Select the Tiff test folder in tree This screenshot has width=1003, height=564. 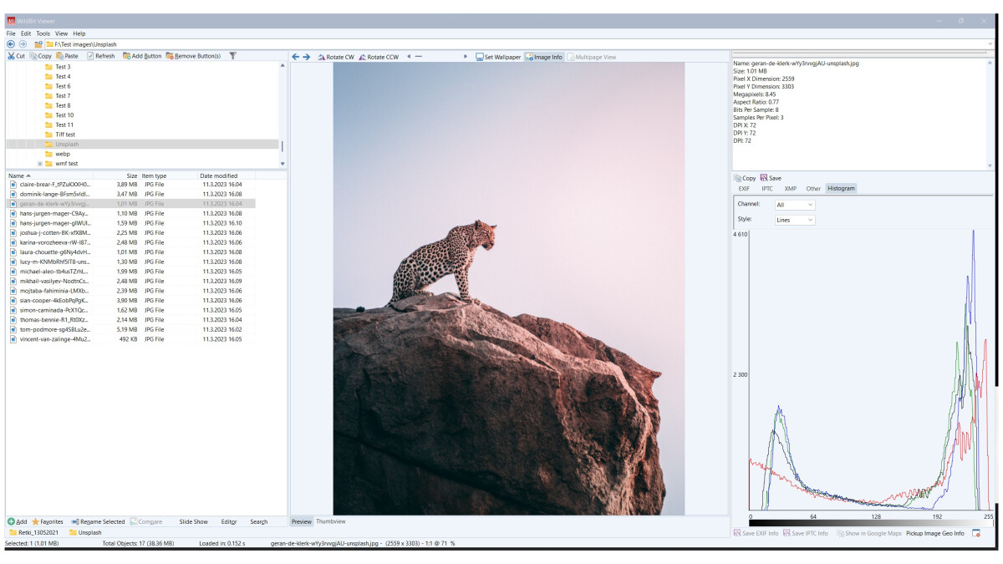(65, 135)
